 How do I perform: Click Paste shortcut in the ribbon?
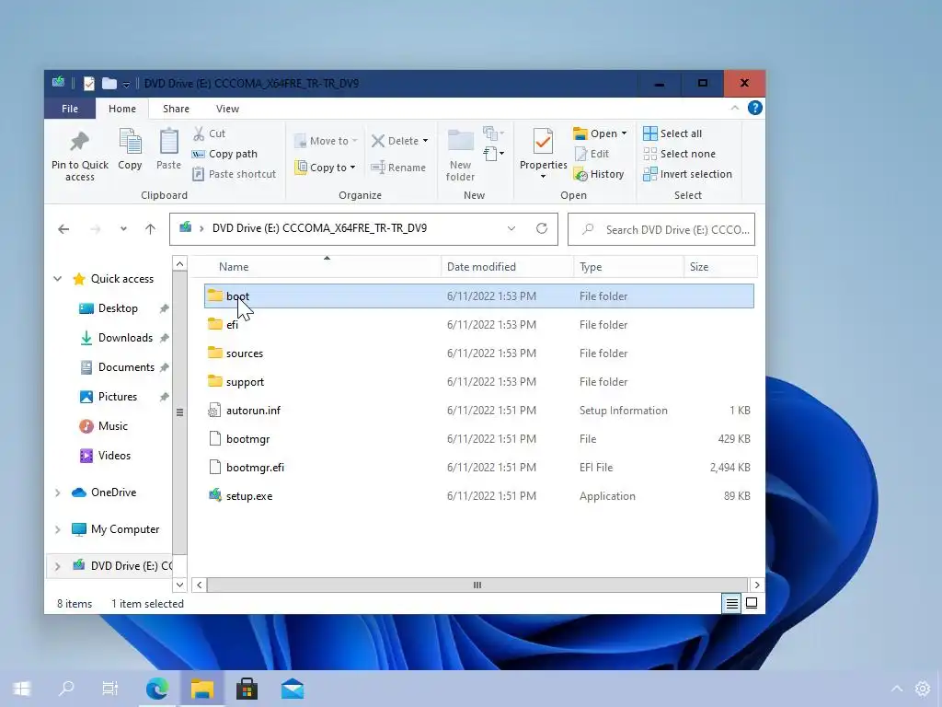point(235,174)
